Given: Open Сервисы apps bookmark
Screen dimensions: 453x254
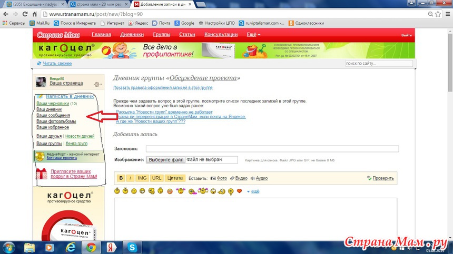Looking at the screenshot, I should 14,23.
